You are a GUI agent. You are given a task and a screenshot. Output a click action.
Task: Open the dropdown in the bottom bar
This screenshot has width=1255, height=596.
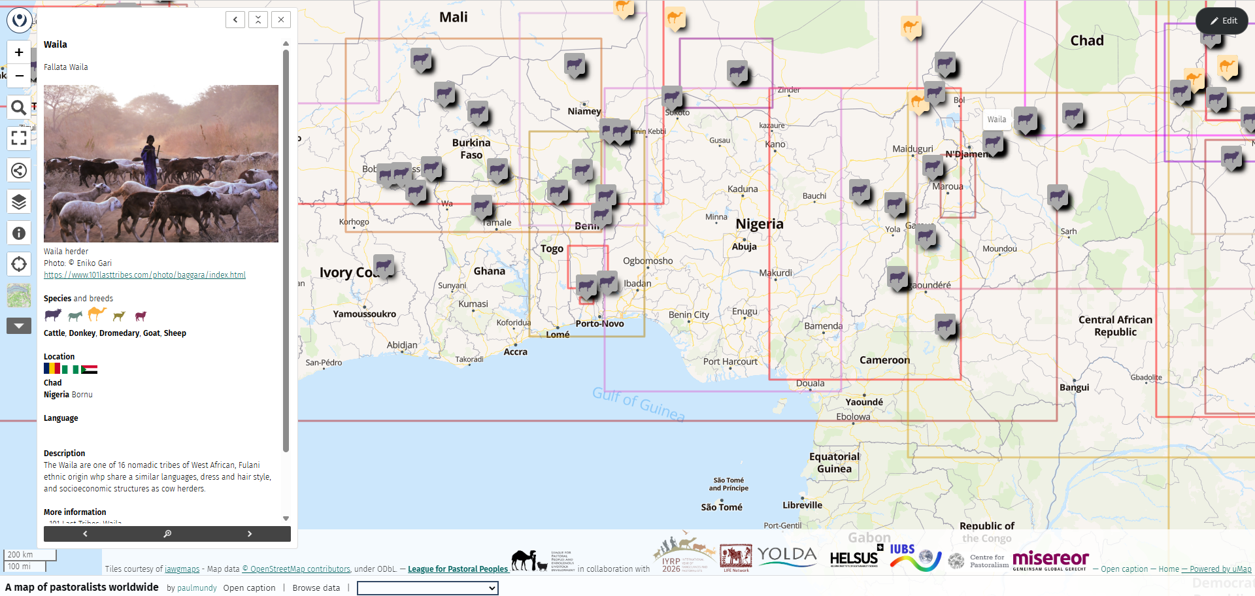(427, 588)
